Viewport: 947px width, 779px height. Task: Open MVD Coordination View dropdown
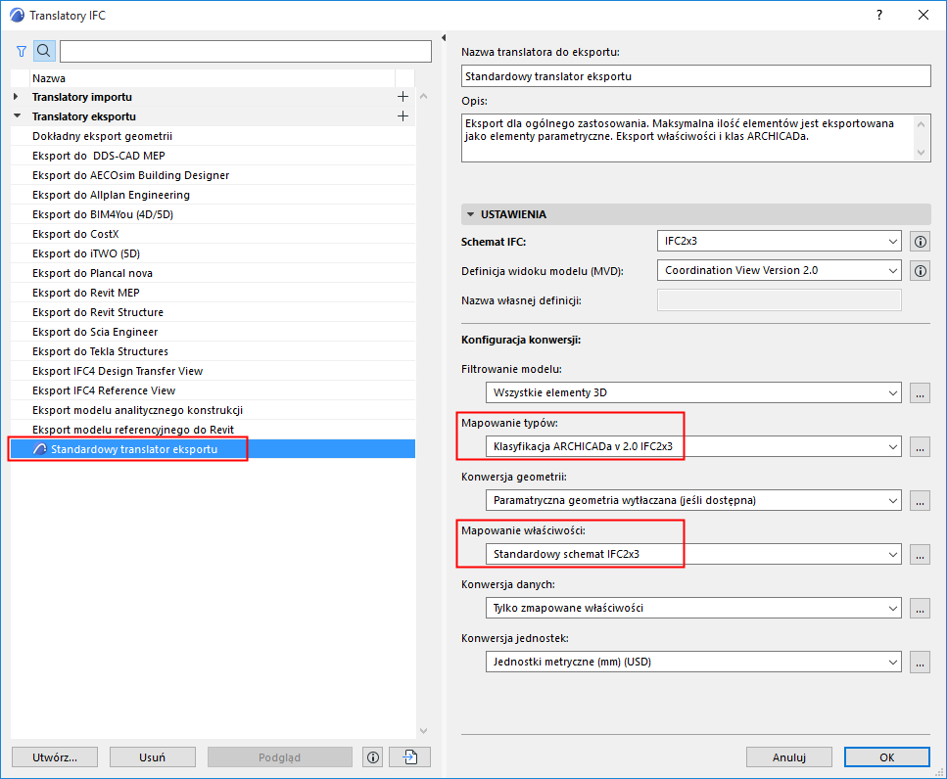(780, 271)
